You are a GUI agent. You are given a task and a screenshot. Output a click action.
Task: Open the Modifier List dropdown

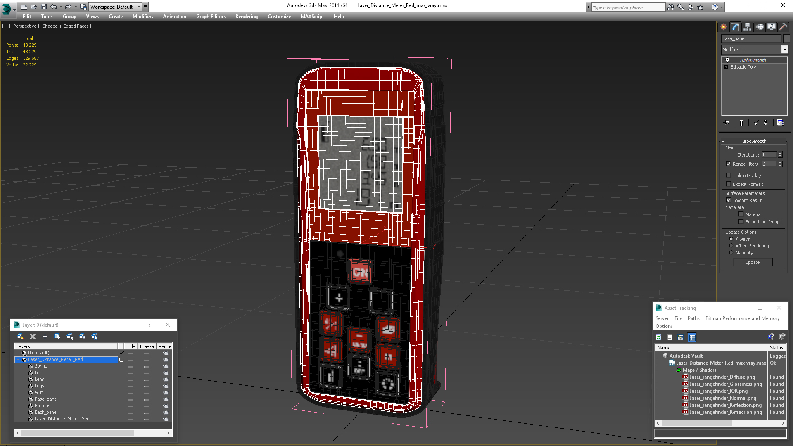click(x=784, y=50)
